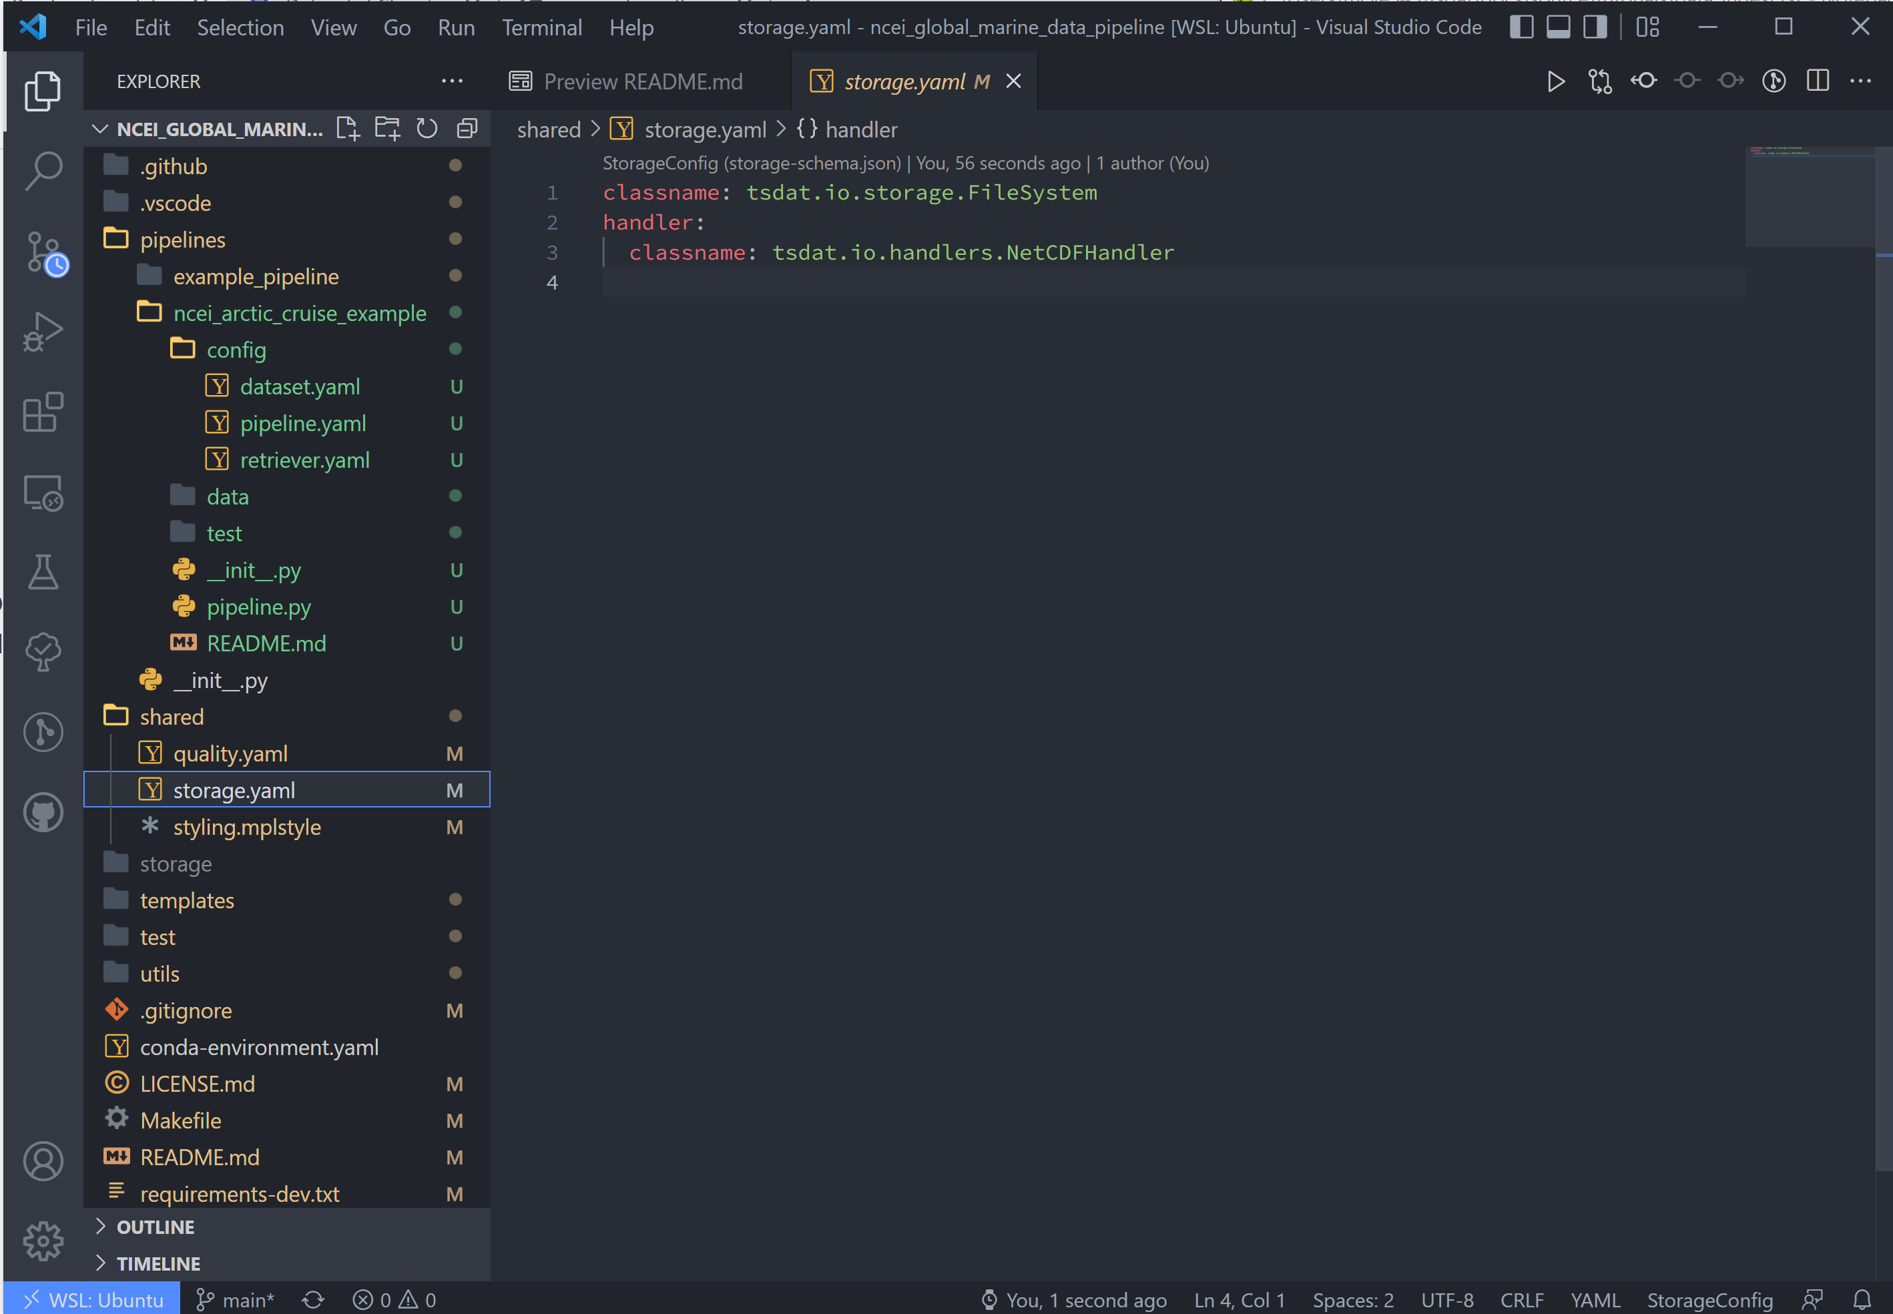Click the minimap code overview
1893x1314 pixels.
pyautogui.click(x=1810, y=196)
